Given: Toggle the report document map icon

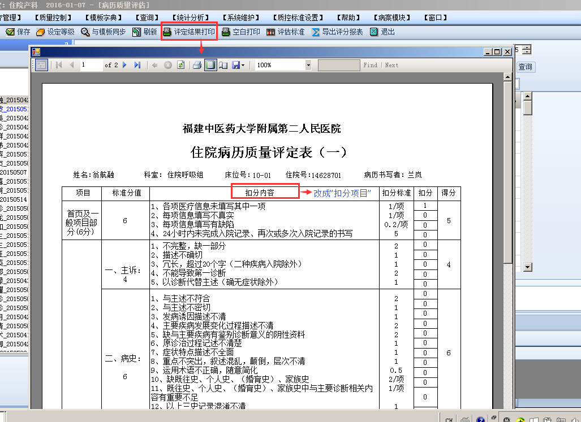Looking at the screenshot, I should [x=41, y=65].
